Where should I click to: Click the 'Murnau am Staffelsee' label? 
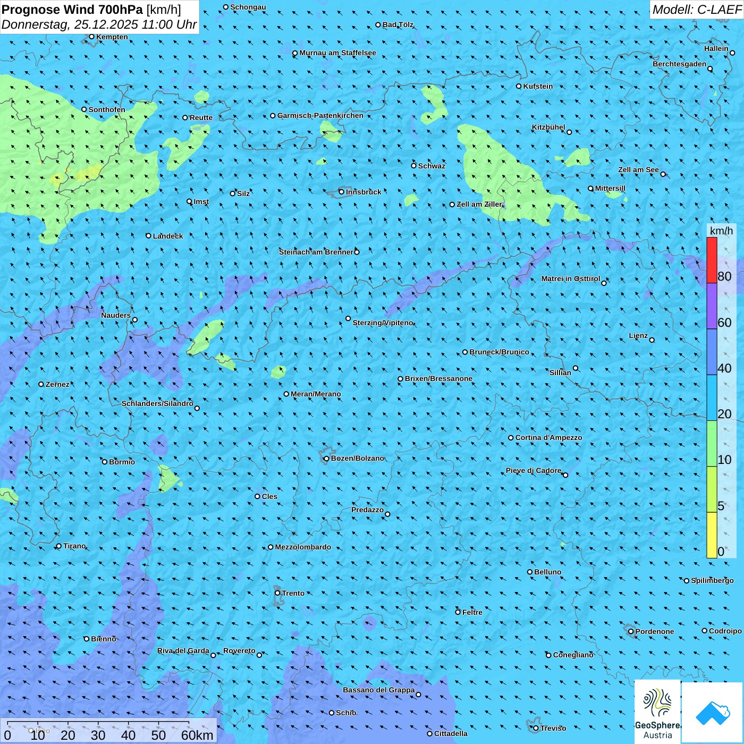point(337,53)
